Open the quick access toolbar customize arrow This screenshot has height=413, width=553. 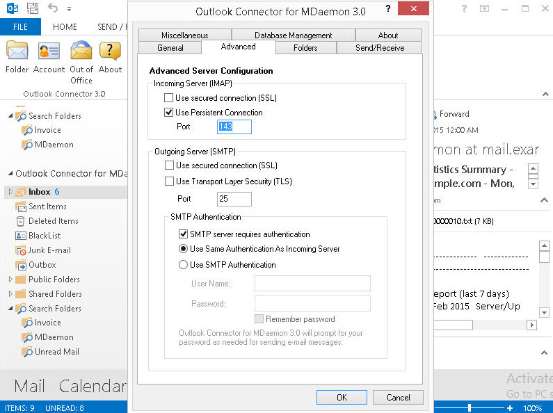(x=69, y=9)
